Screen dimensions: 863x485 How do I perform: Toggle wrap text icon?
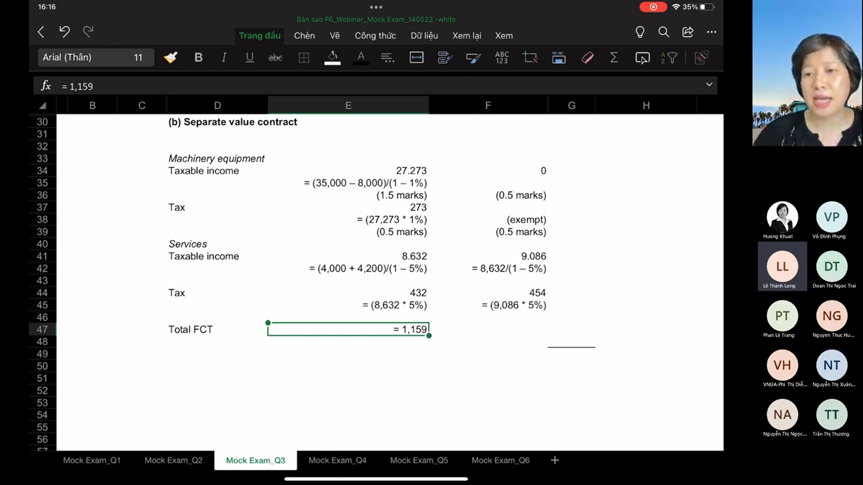[445, 57]
